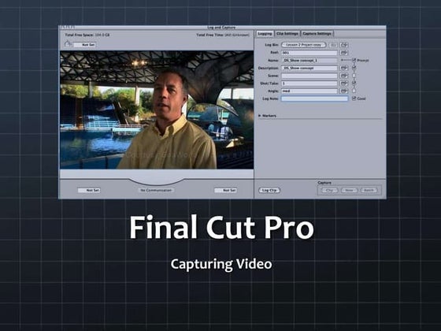Expand the Markers disclosure triangle
441x331 pixels.
coord(260,116)
